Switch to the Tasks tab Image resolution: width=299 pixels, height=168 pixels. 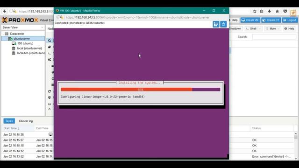click(9, 121)
